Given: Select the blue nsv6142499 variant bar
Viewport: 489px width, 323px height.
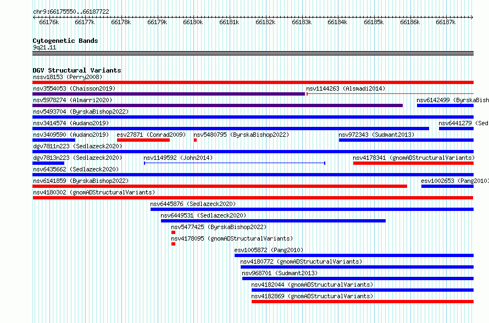Looking at the screenshot, I should 446,105.
